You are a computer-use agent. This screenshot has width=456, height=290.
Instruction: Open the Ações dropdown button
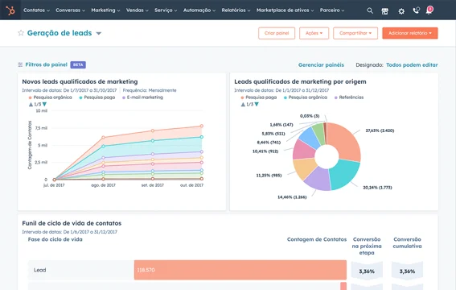click(x=314, y=33)
